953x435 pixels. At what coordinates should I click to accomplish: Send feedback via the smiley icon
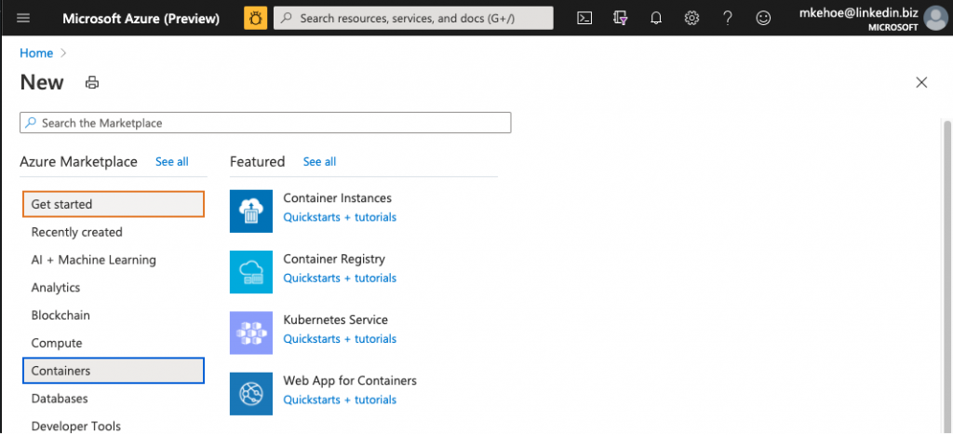tap(763, 18)
